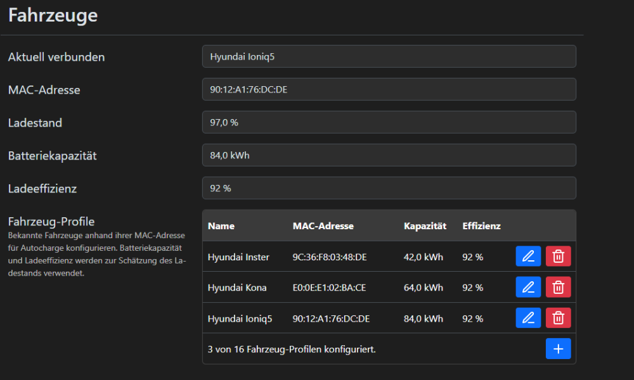Click the Ladestand label
Screen dimensions: 634x380
[x=35, y=123]
